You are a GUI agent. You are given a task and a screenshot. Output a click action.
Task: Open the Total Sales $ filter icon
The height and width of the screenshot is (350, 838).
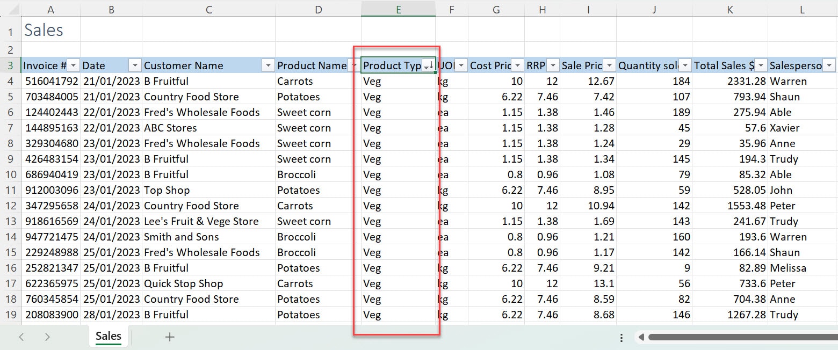(x=761, y=65)
